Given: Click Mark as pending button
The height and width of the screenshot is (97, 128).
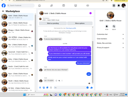Looking at the screenshot, I should [53, 23].
